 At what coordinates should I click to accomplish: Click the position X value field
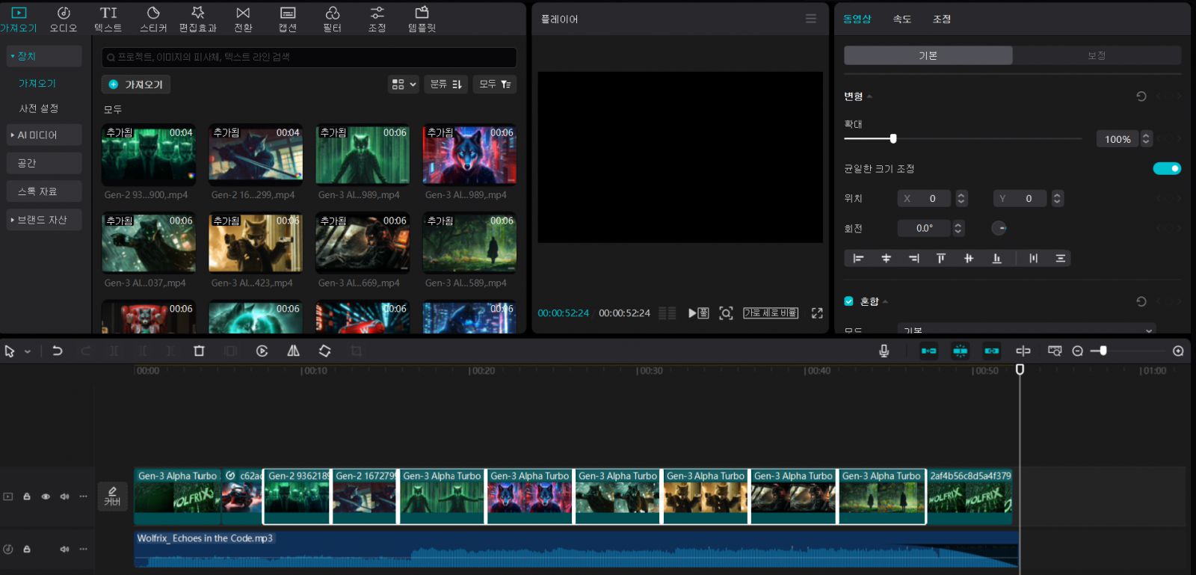coord(924,198)
